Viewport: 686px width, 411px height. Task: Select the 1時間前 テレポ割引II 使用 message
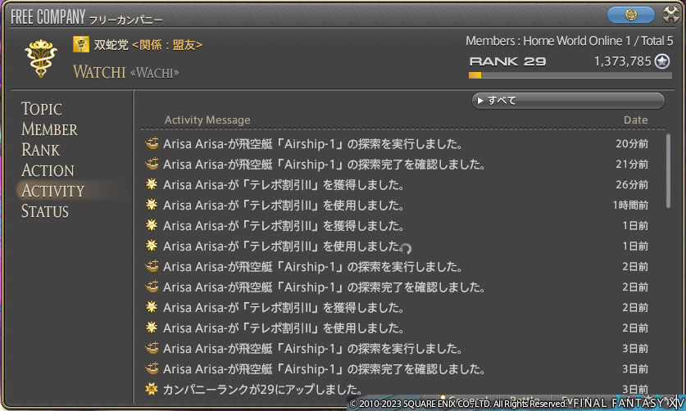tap(284, 205)
